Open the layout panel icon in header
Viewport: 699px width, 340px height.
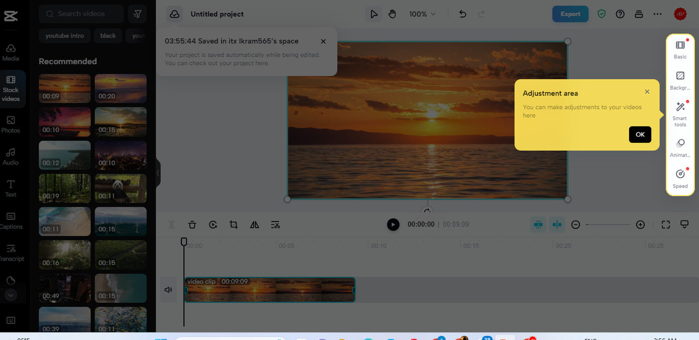coord(639,14)
